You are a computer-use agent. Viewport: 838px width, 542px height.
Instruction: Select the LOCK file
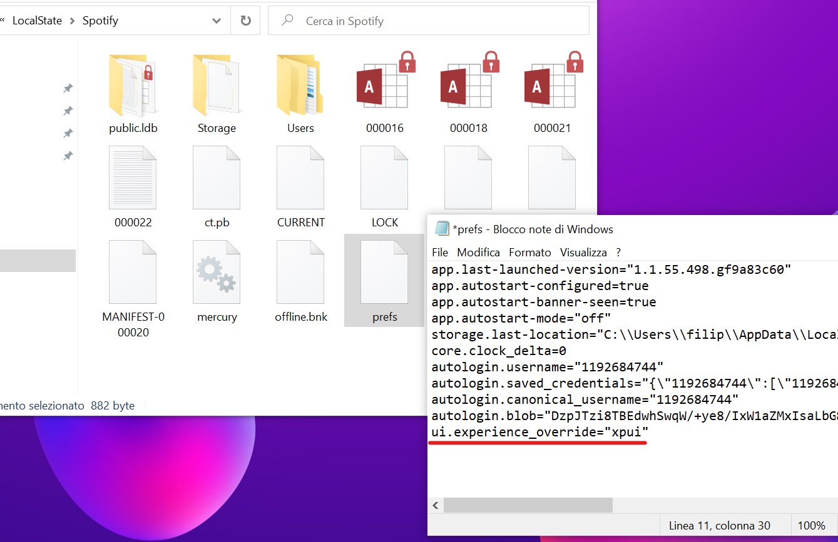[384, 187]
